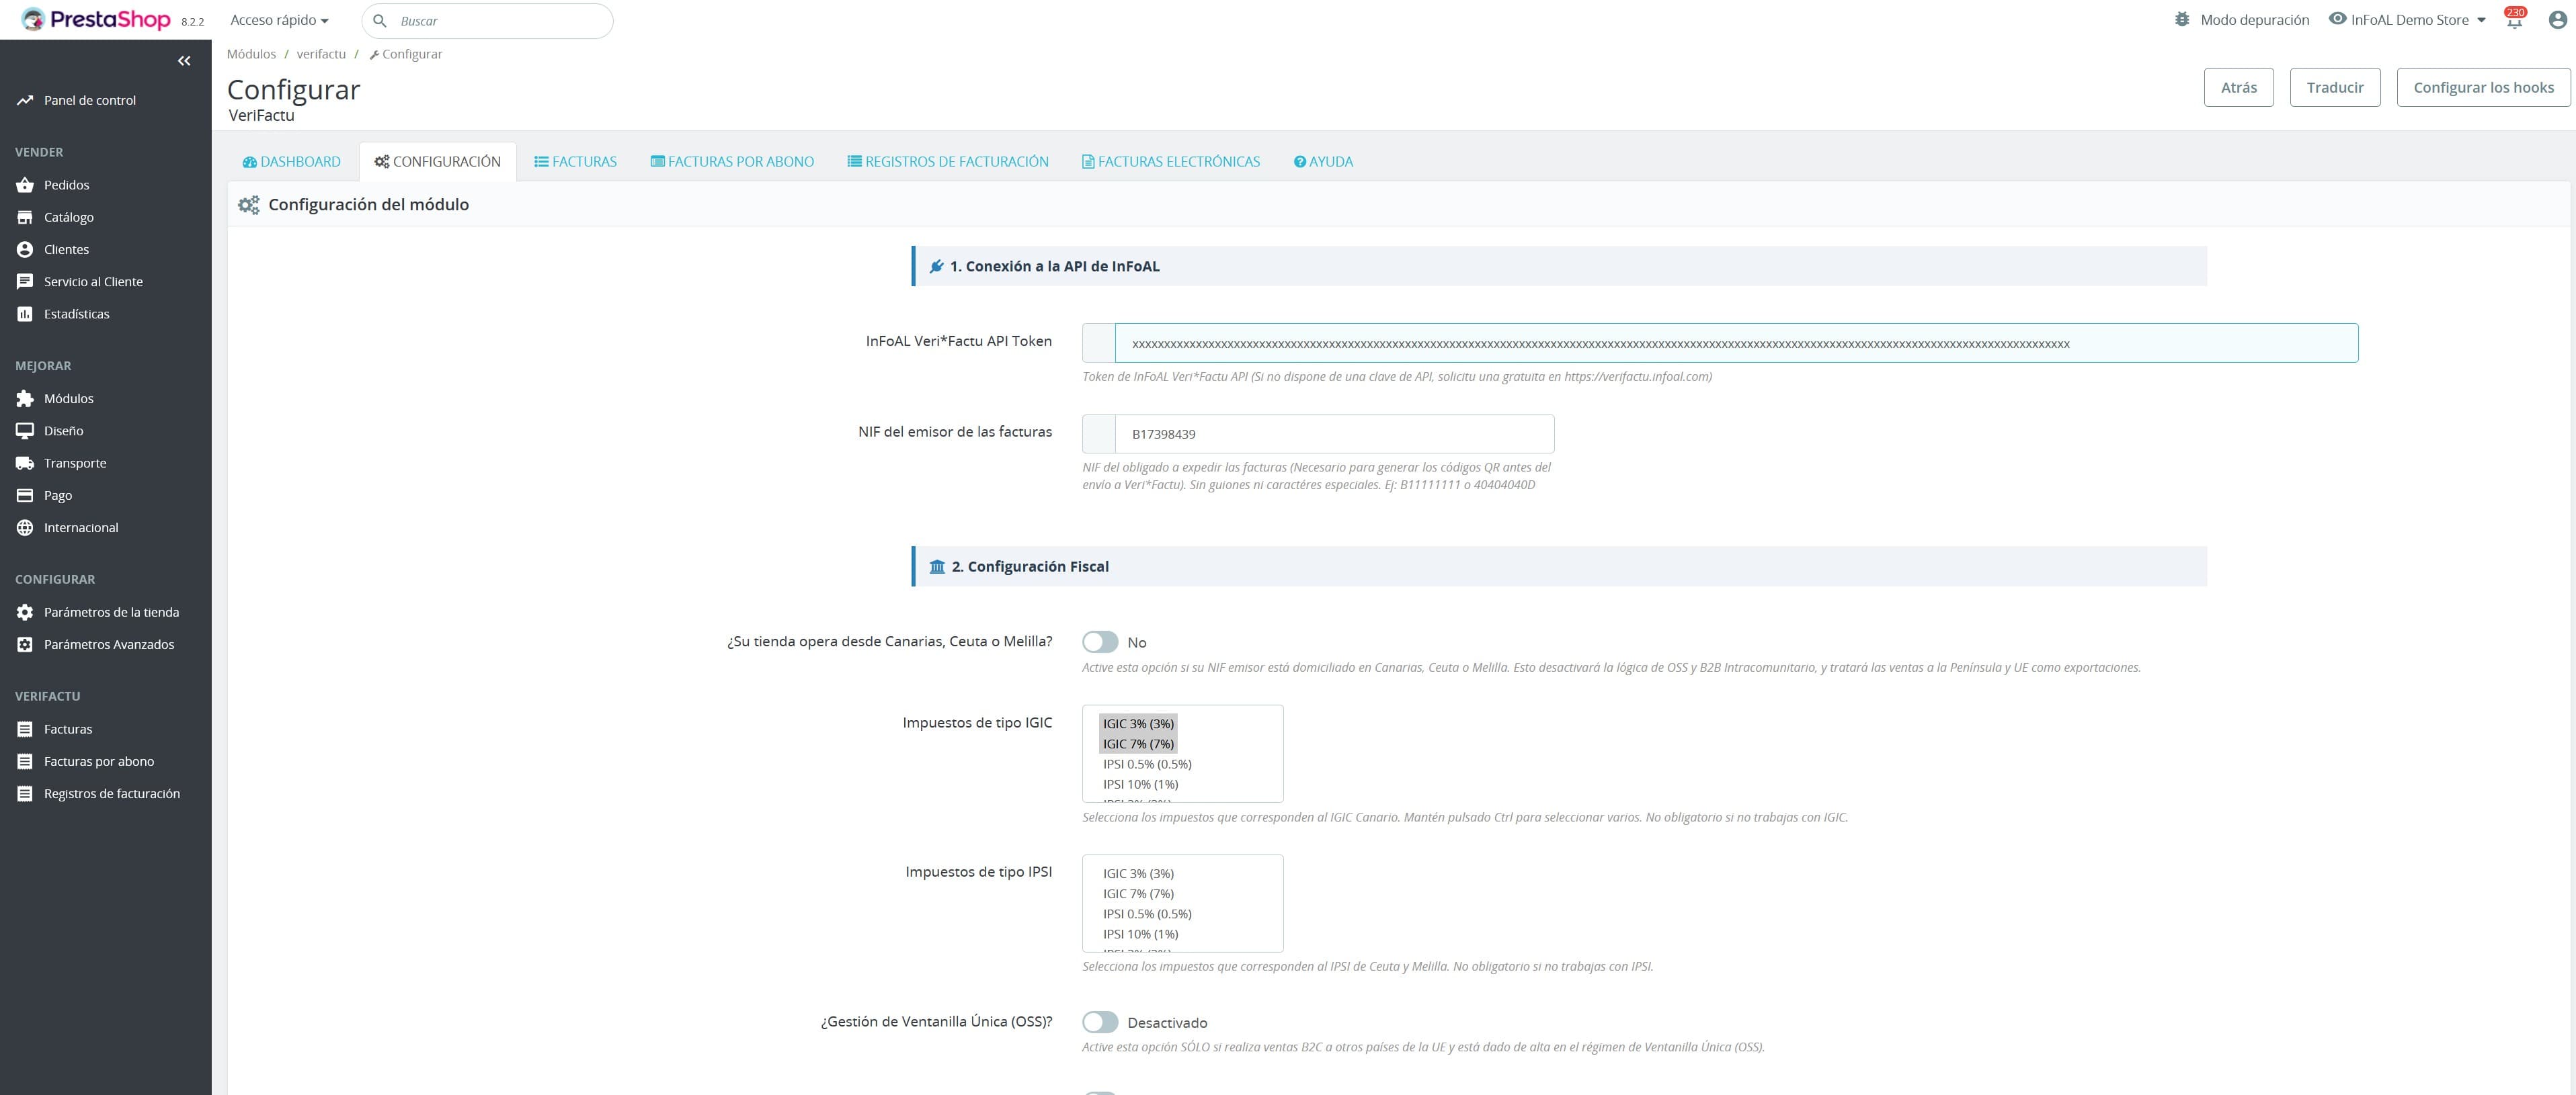Click the Clientes person icon
Viewport: 2576px width, 1095px height.
click(x=25, y=249)
